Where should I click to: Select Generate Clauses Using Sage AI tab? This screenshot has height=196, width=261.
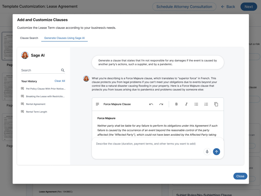[x=64, y=38]
